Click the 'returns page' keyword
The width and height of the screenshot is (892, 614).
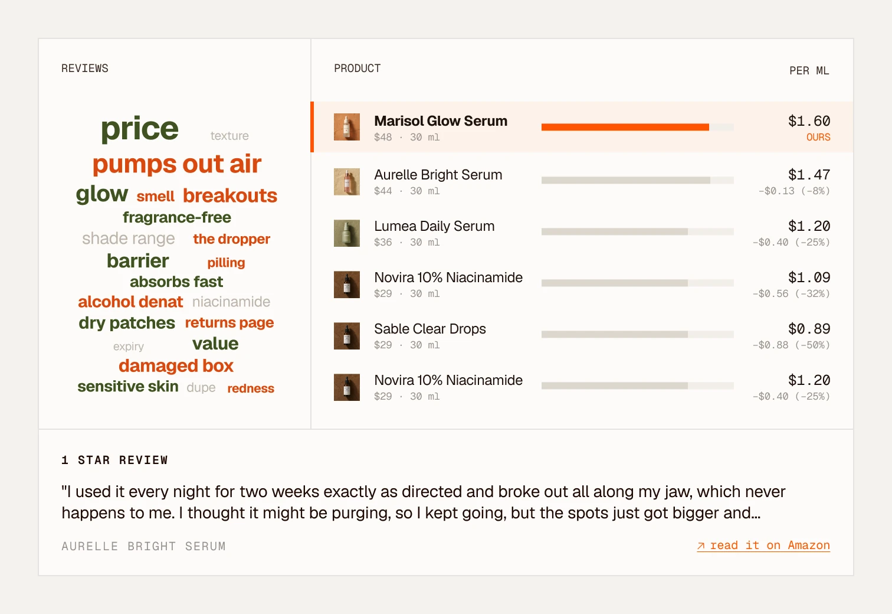[229, 323]
